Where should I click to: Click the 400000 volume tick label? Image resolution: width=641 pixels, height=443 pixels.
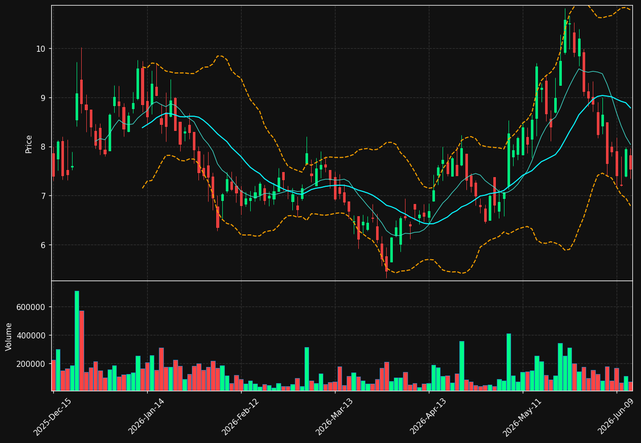pos(31,335)
